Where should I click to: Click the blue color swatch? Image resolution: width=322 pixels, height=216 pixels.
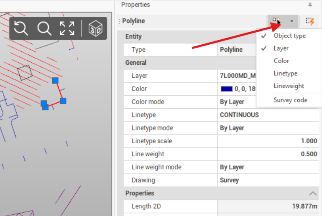pyautogui.click(x=226, y=89)
